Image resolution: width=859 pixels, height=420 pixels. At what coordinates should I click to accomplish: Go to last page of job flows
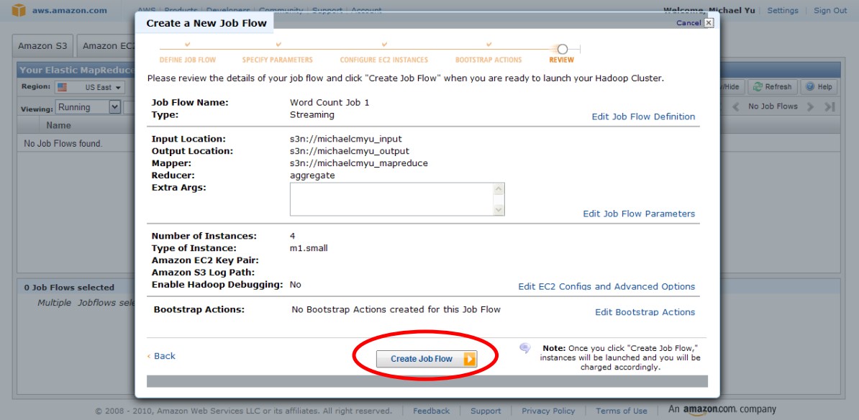click(830, 106)
